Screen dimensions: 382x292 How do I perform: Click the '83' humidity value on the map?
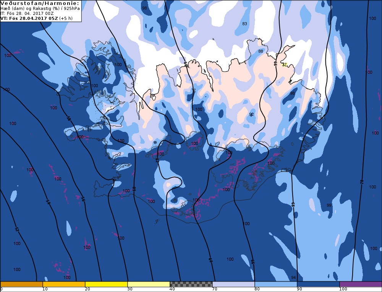(x=244, y=24)
